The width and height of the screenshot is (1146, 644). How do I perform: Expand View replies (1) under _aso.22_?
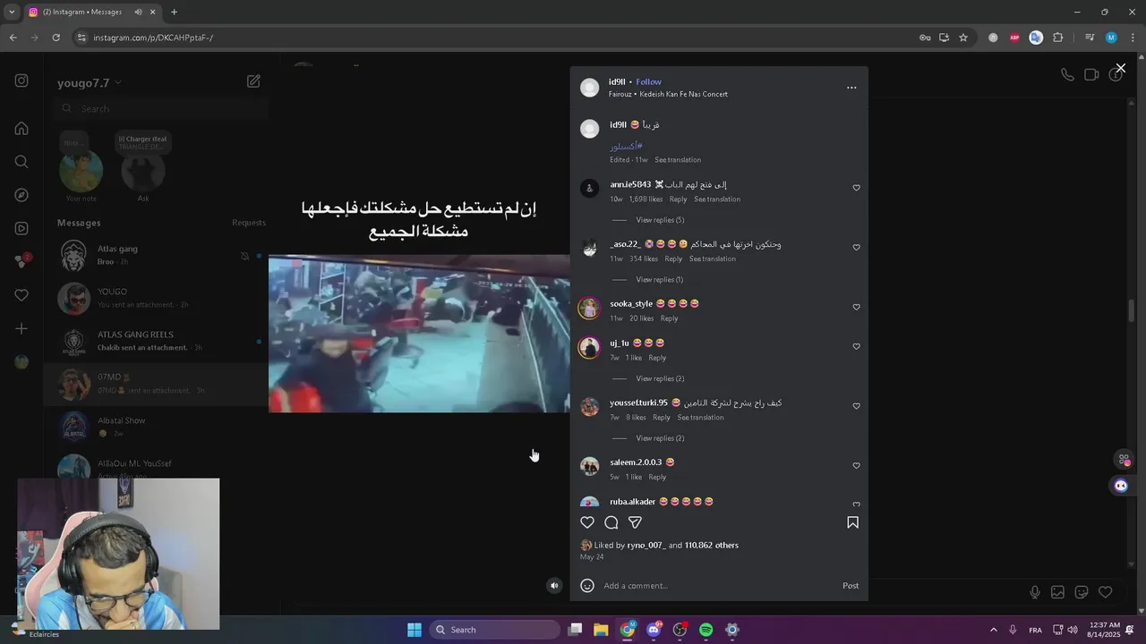click(x=660, y=280)
